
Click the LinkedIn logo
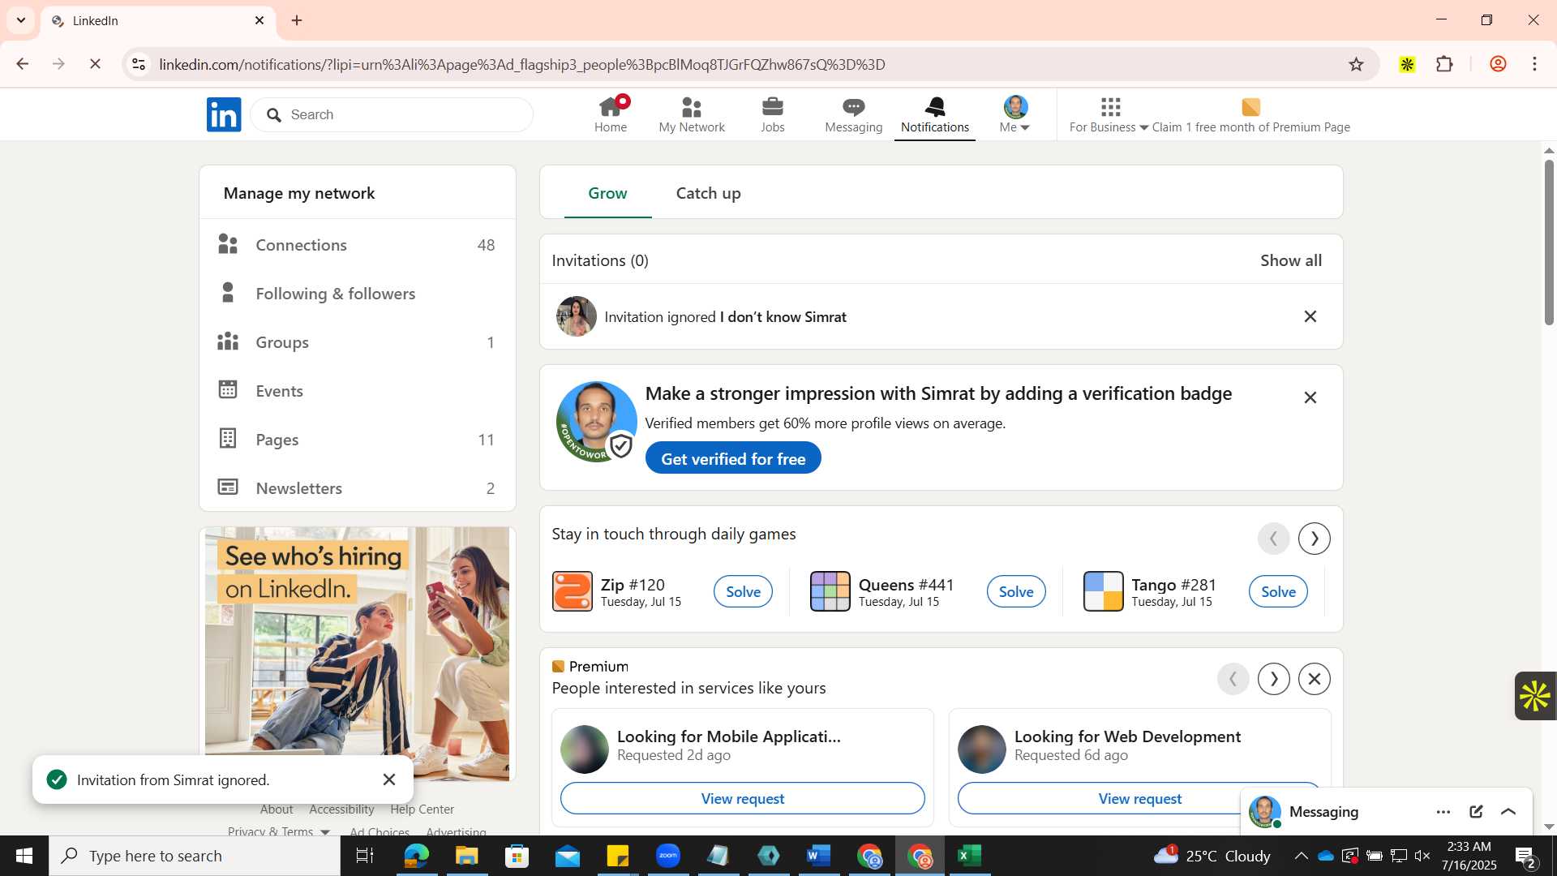[x=224, y=114]
